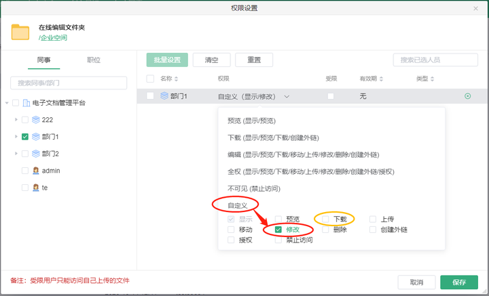The width and height of the screenshot is (489, 296).
Task: Choose 不可见 (禁止访问) option
Action: coord(254,189)
